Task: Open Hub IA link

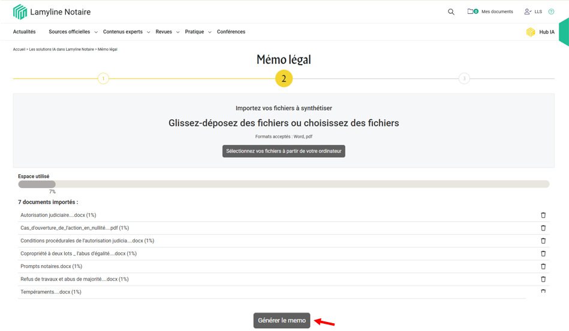Action: (x=540, y=32)
